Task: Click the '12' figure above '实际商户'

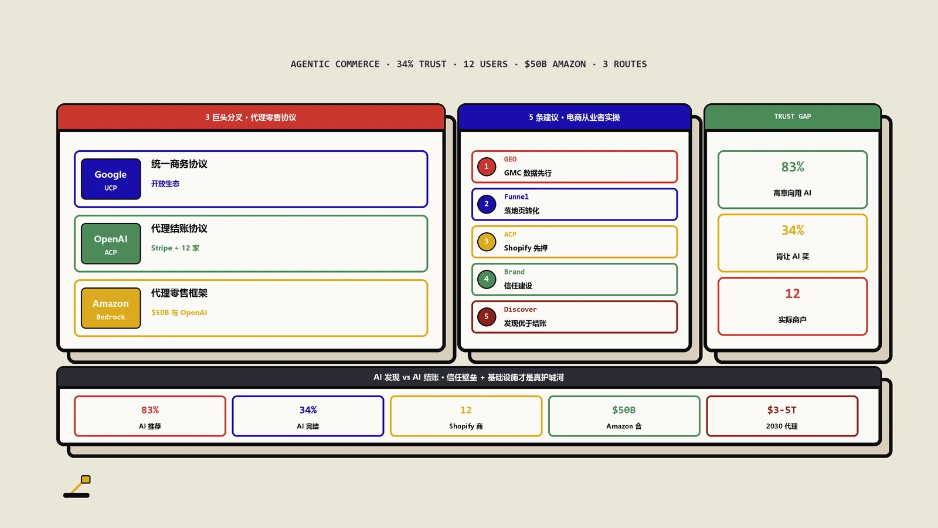Action: [793, 294]
